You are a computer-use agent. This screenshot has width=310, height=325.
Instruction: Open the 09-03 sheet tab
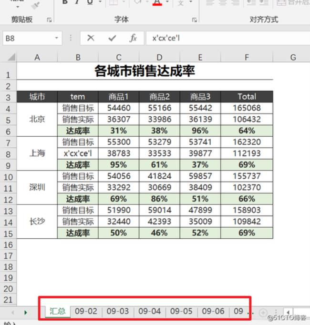point(118,311)
